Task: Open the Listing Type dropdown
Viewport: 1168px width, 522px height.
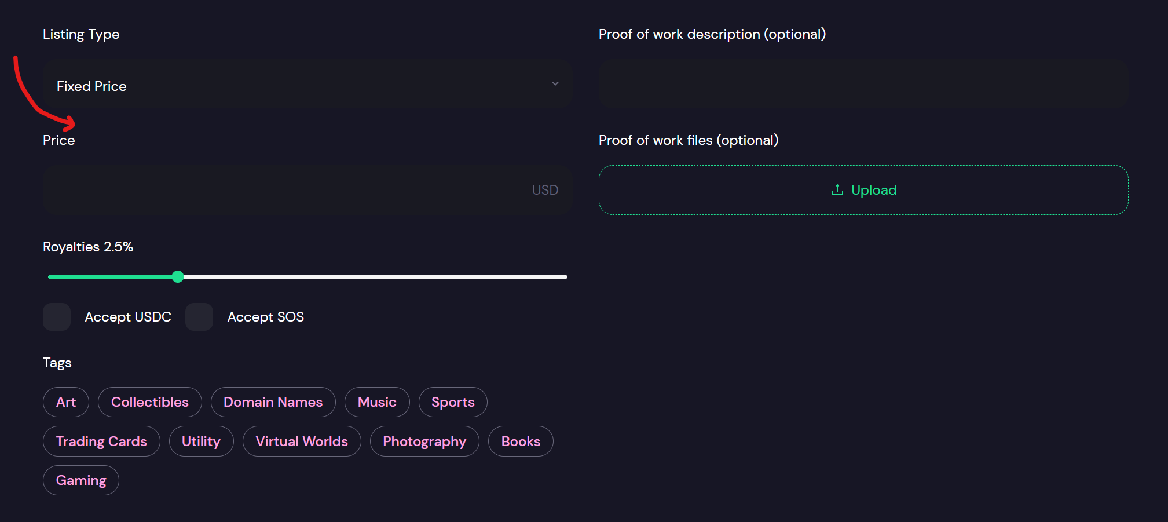Action: click(x=307, y=85)
